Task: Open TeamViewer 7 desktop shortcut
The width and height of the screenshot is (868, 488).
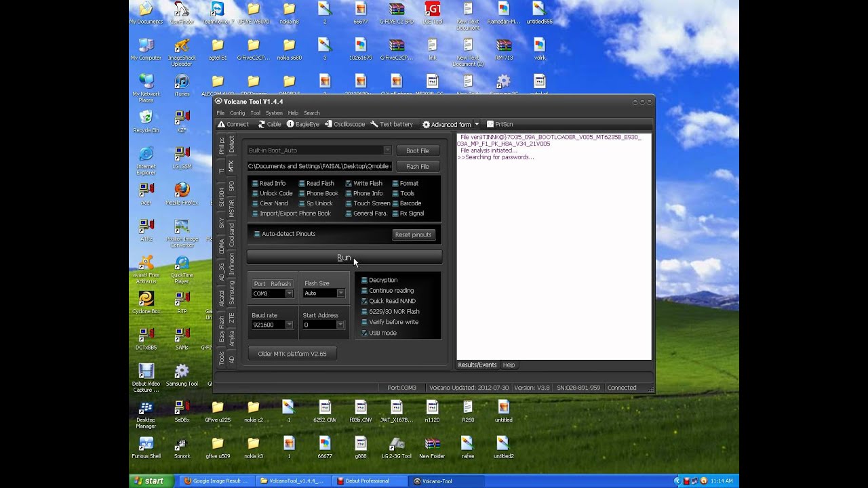Action: point(218,13)
